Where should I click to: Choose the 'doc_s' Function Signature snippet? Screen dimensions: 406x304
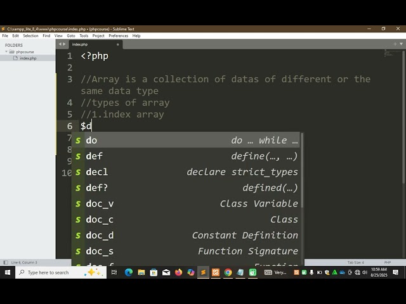point(186,251)
